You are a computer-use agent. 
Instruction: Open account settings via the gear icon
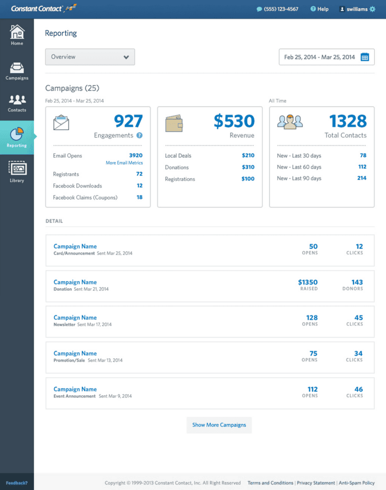click(x=372, y=9)
